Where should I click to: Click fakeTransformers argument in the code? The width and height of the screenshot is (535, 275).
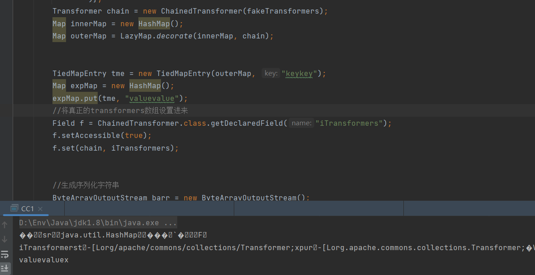click(x=283, y=11)
